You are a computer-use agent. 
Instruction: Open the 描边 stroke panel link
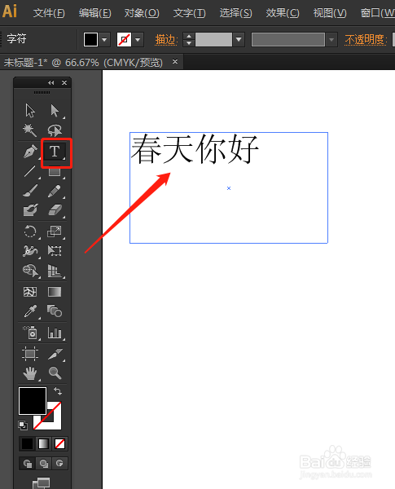(x=166, y=40)
